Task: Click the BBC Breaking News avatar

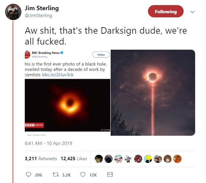Action: pos(27,54)
